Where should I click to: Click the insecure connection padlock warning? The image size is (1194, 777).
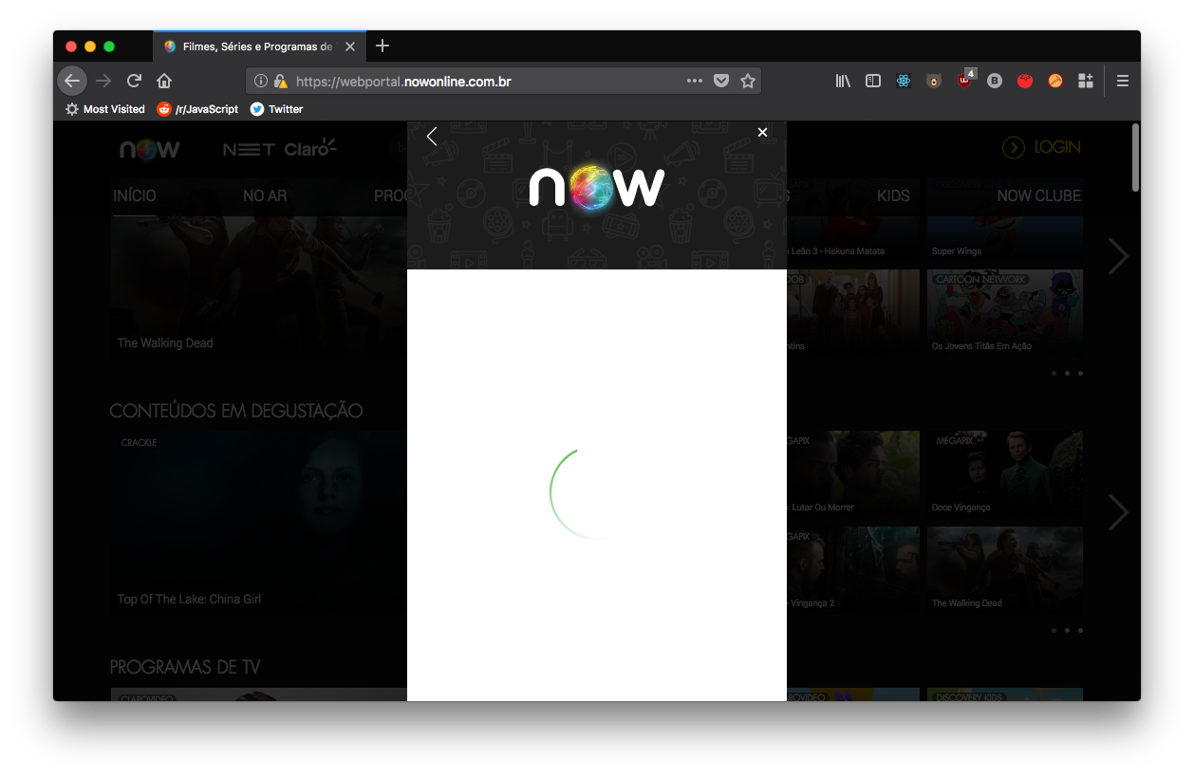tap(280, 82)
